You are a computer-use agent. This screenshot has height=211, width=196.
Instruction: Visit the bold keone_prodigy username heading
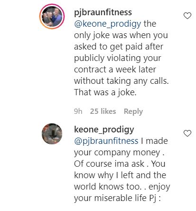point(104,130)
